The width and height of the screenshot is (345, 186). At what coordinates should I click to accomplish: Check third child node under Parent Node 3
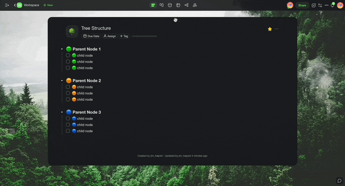[x=68, y=131]
